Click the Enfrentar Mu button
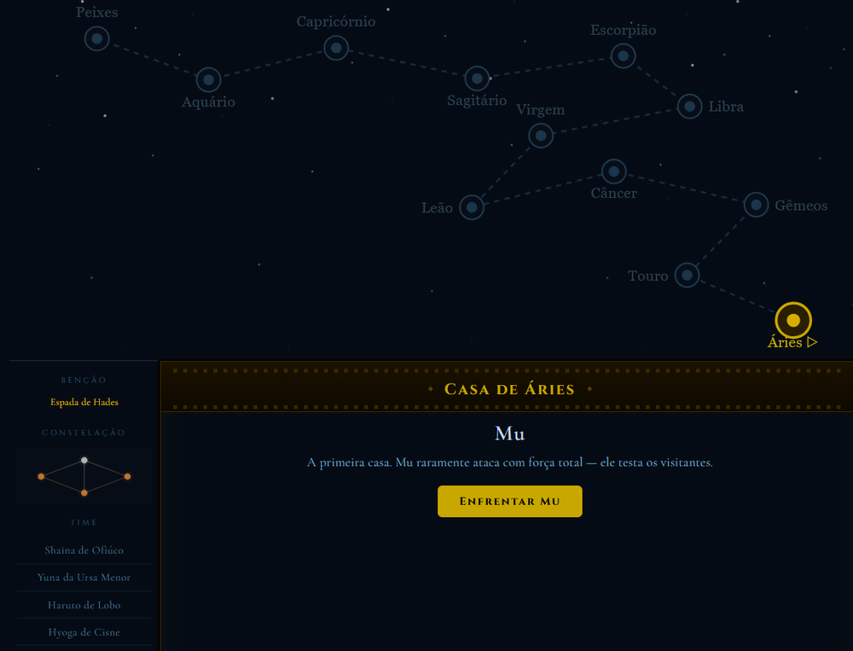The width and height of the screenshot is (853, 651). click(510, 502)
